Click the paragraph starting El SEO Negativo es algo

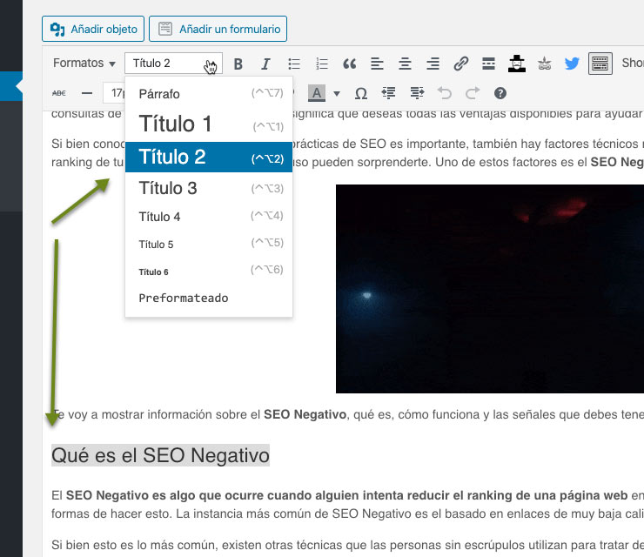pyautogui.click(x=347, y=505)
